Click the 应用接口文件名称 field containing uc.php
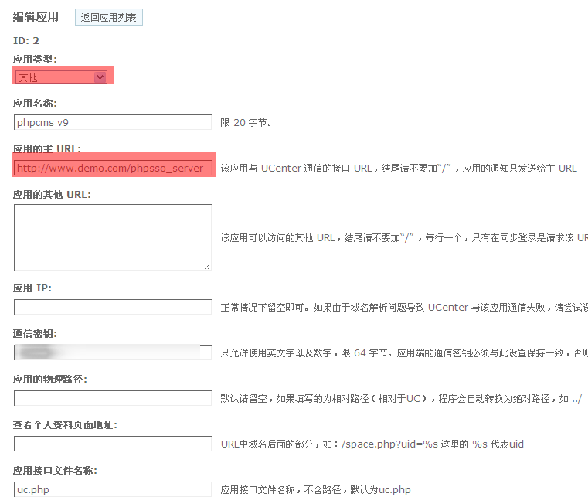 112,489
